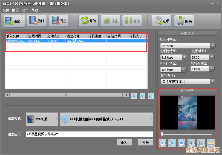222x155 pixels.
Task: Mute preview audio with speaker icon
Action: coord(191,143)
